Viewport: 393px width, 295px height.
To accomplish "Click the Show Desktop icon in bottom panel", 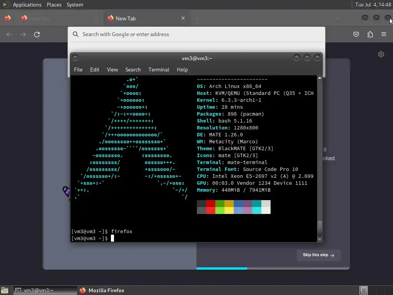I will click(x=5, y=290).
